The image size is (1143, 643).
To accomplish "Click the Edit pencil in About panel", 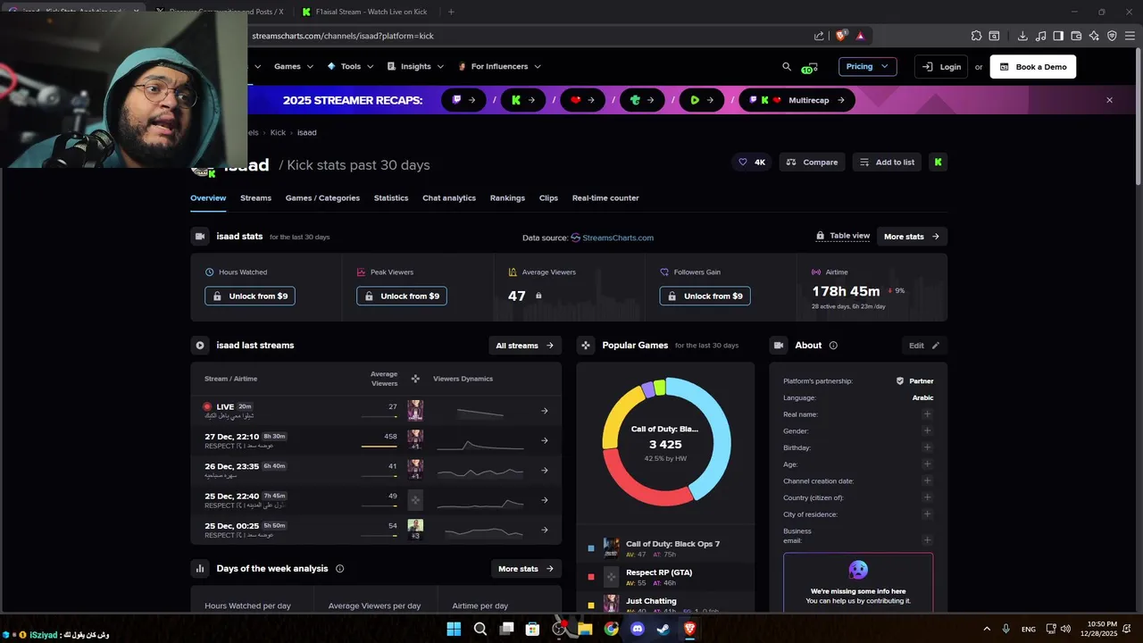I will click(x=924, y=346).
